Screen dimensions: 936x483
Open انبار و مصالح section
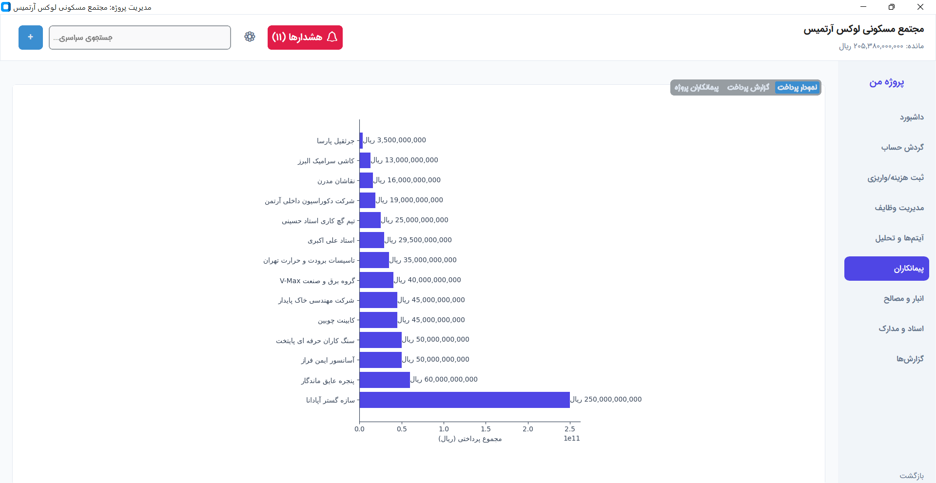[x=902, y=298]
